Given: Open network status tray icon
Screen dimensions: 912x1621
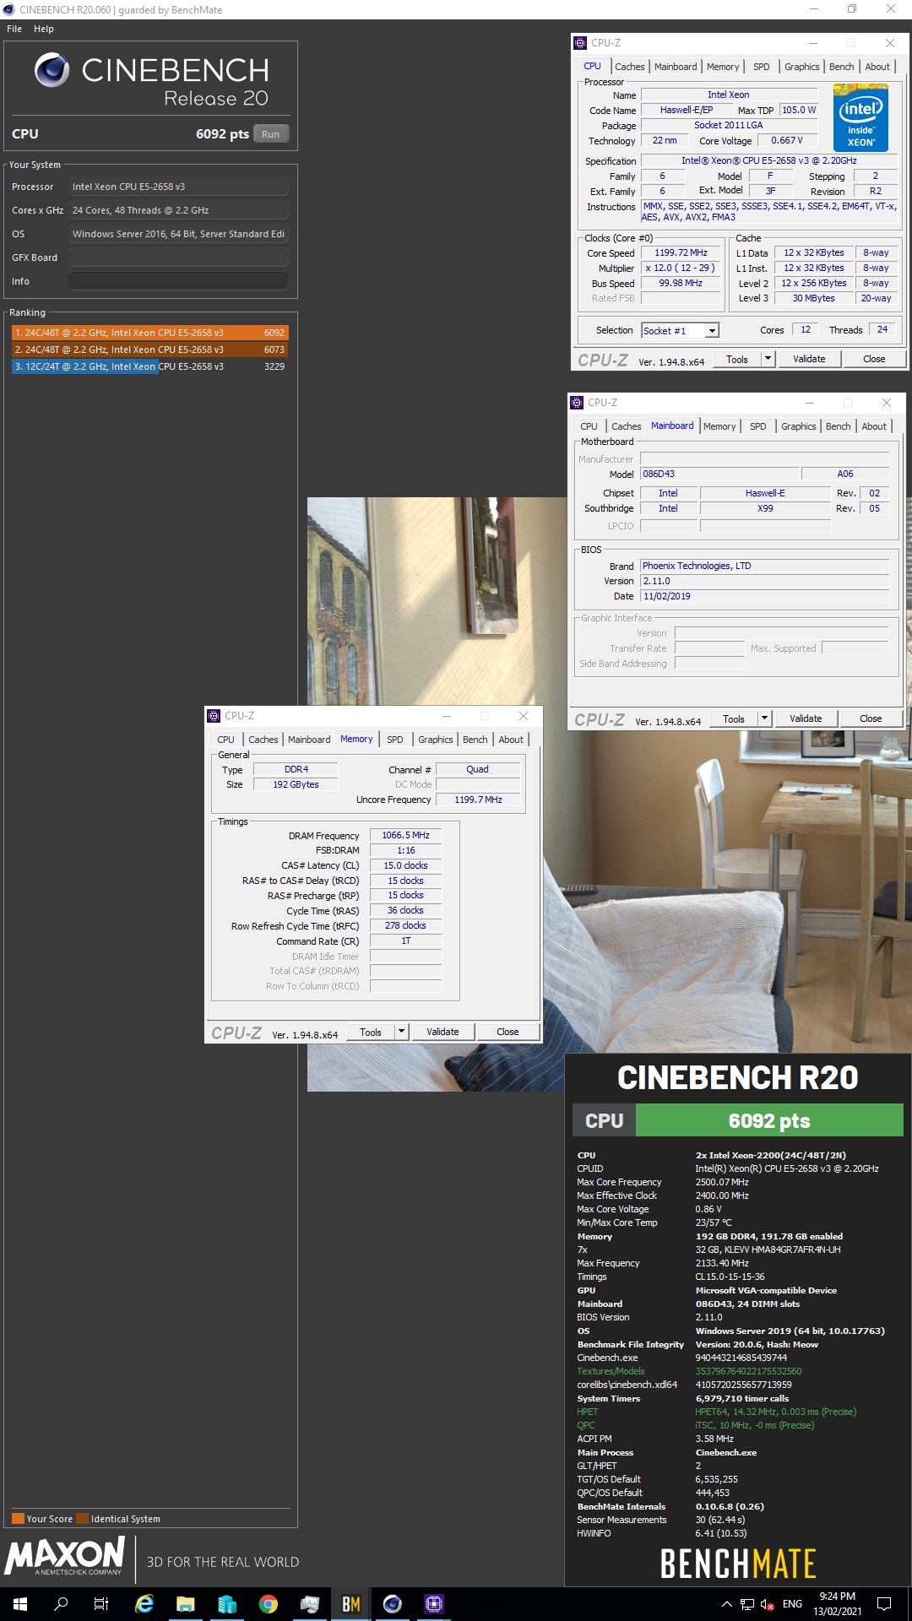Looking at the screenshot, I should tap(747, 1603).
